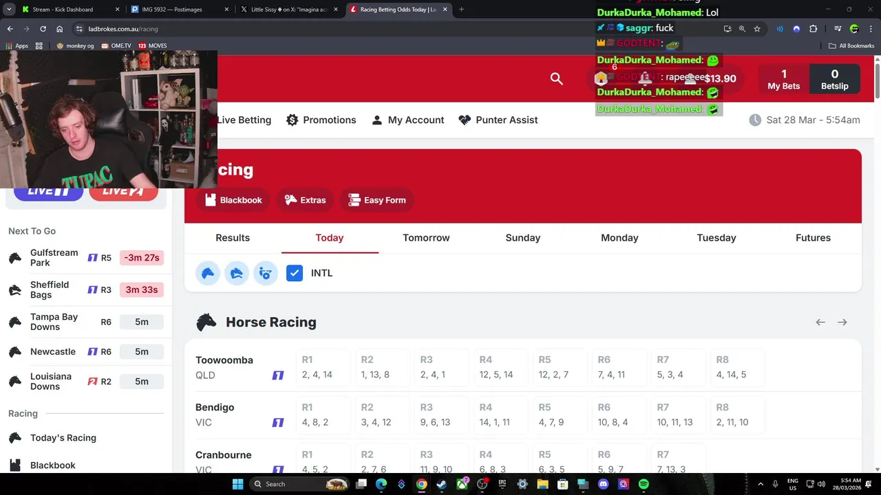Open the All Bookmarks folder
Image resolution: width=881 pixels, height=495 pixels.
click(851, 45)
